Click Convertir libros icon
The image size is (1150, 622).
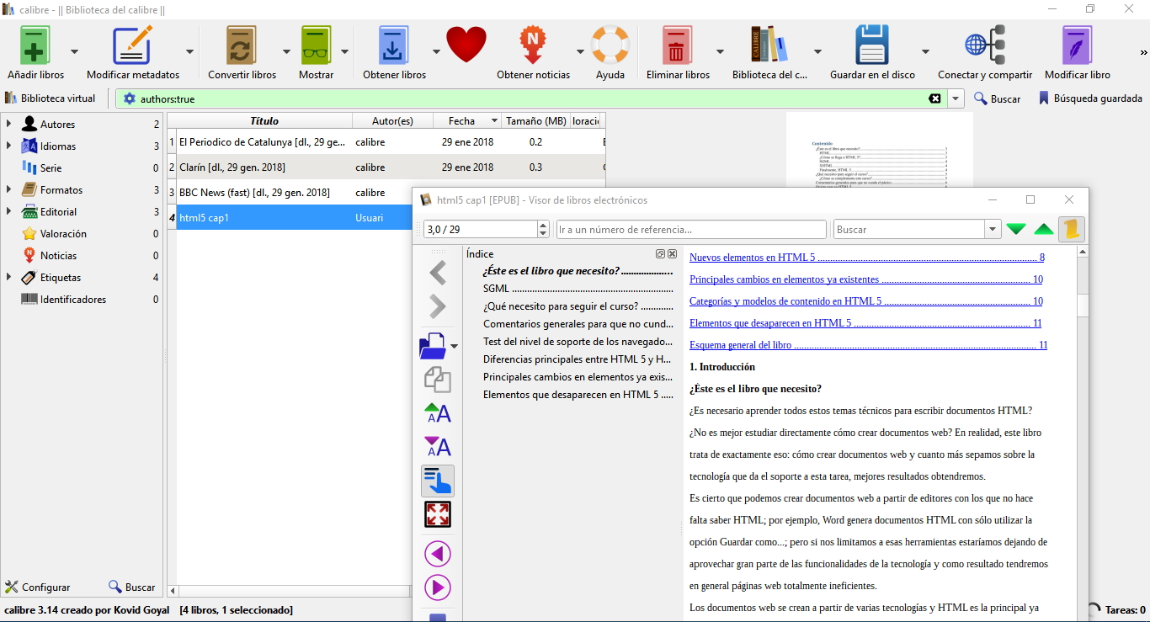point(242,45)
